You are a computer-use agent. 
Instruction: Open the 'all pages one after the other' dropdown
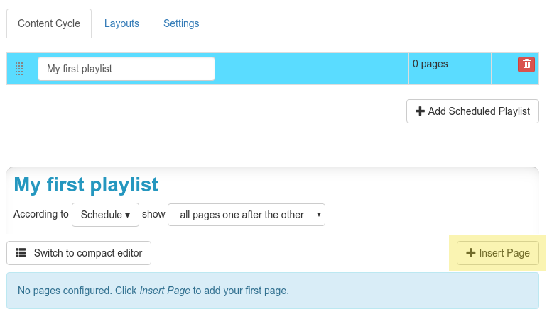click(247, 215)
